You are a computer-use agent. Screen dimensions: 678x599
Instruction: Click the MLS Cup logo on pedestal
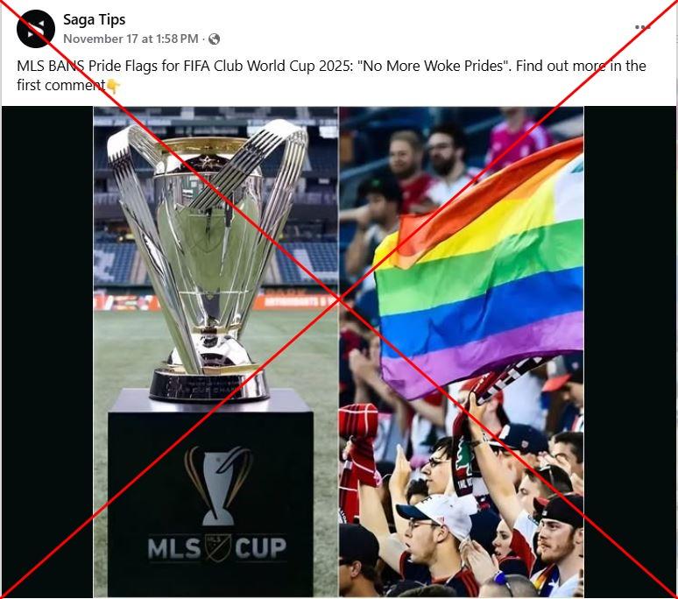coord(217,504)
